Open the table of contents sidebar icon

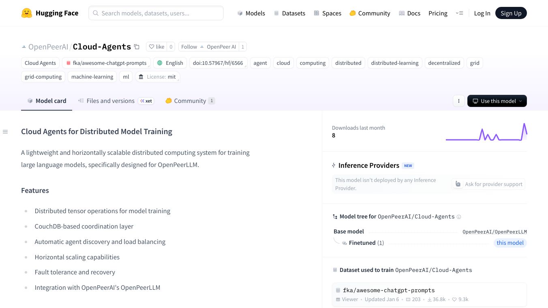(5, 132)
